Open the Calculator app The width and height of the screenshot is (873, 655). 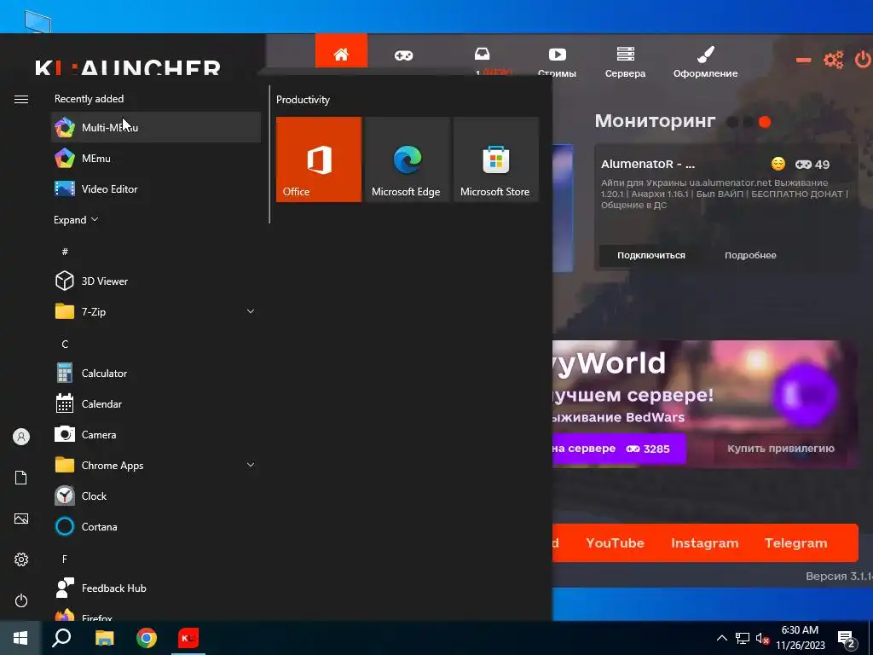point(156,374)
